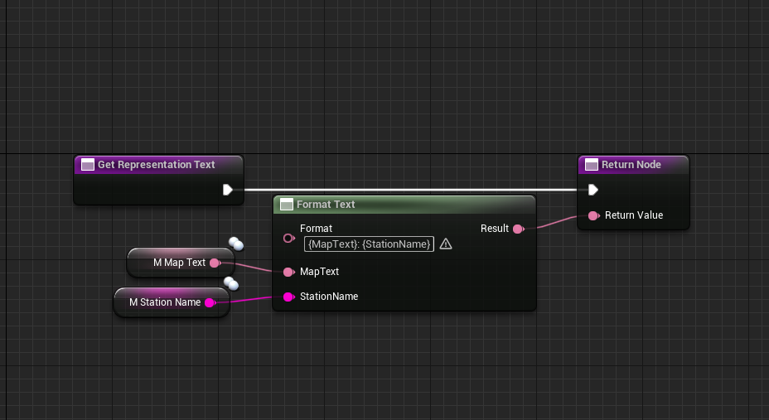Select the Return Node title
769x420 pixels.
[631, 165]
